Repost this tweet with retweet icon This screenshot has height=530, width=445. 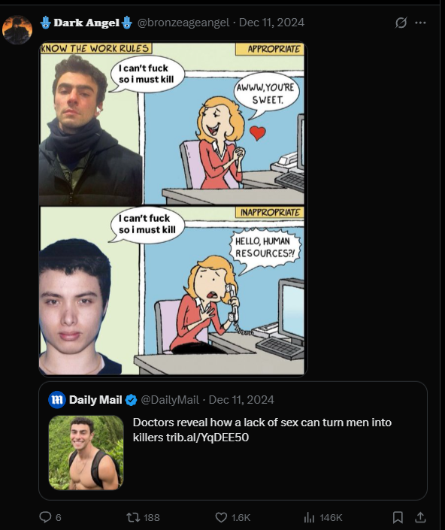132,517
